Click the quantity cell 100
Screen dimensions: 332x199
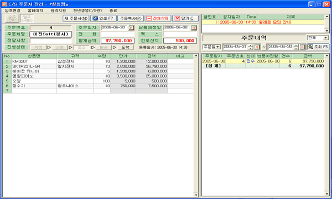pos(102,81)
